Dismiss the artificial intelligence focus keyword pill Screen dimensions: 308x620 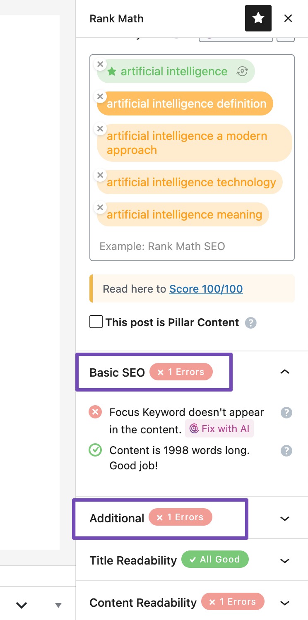pos(100,64)
